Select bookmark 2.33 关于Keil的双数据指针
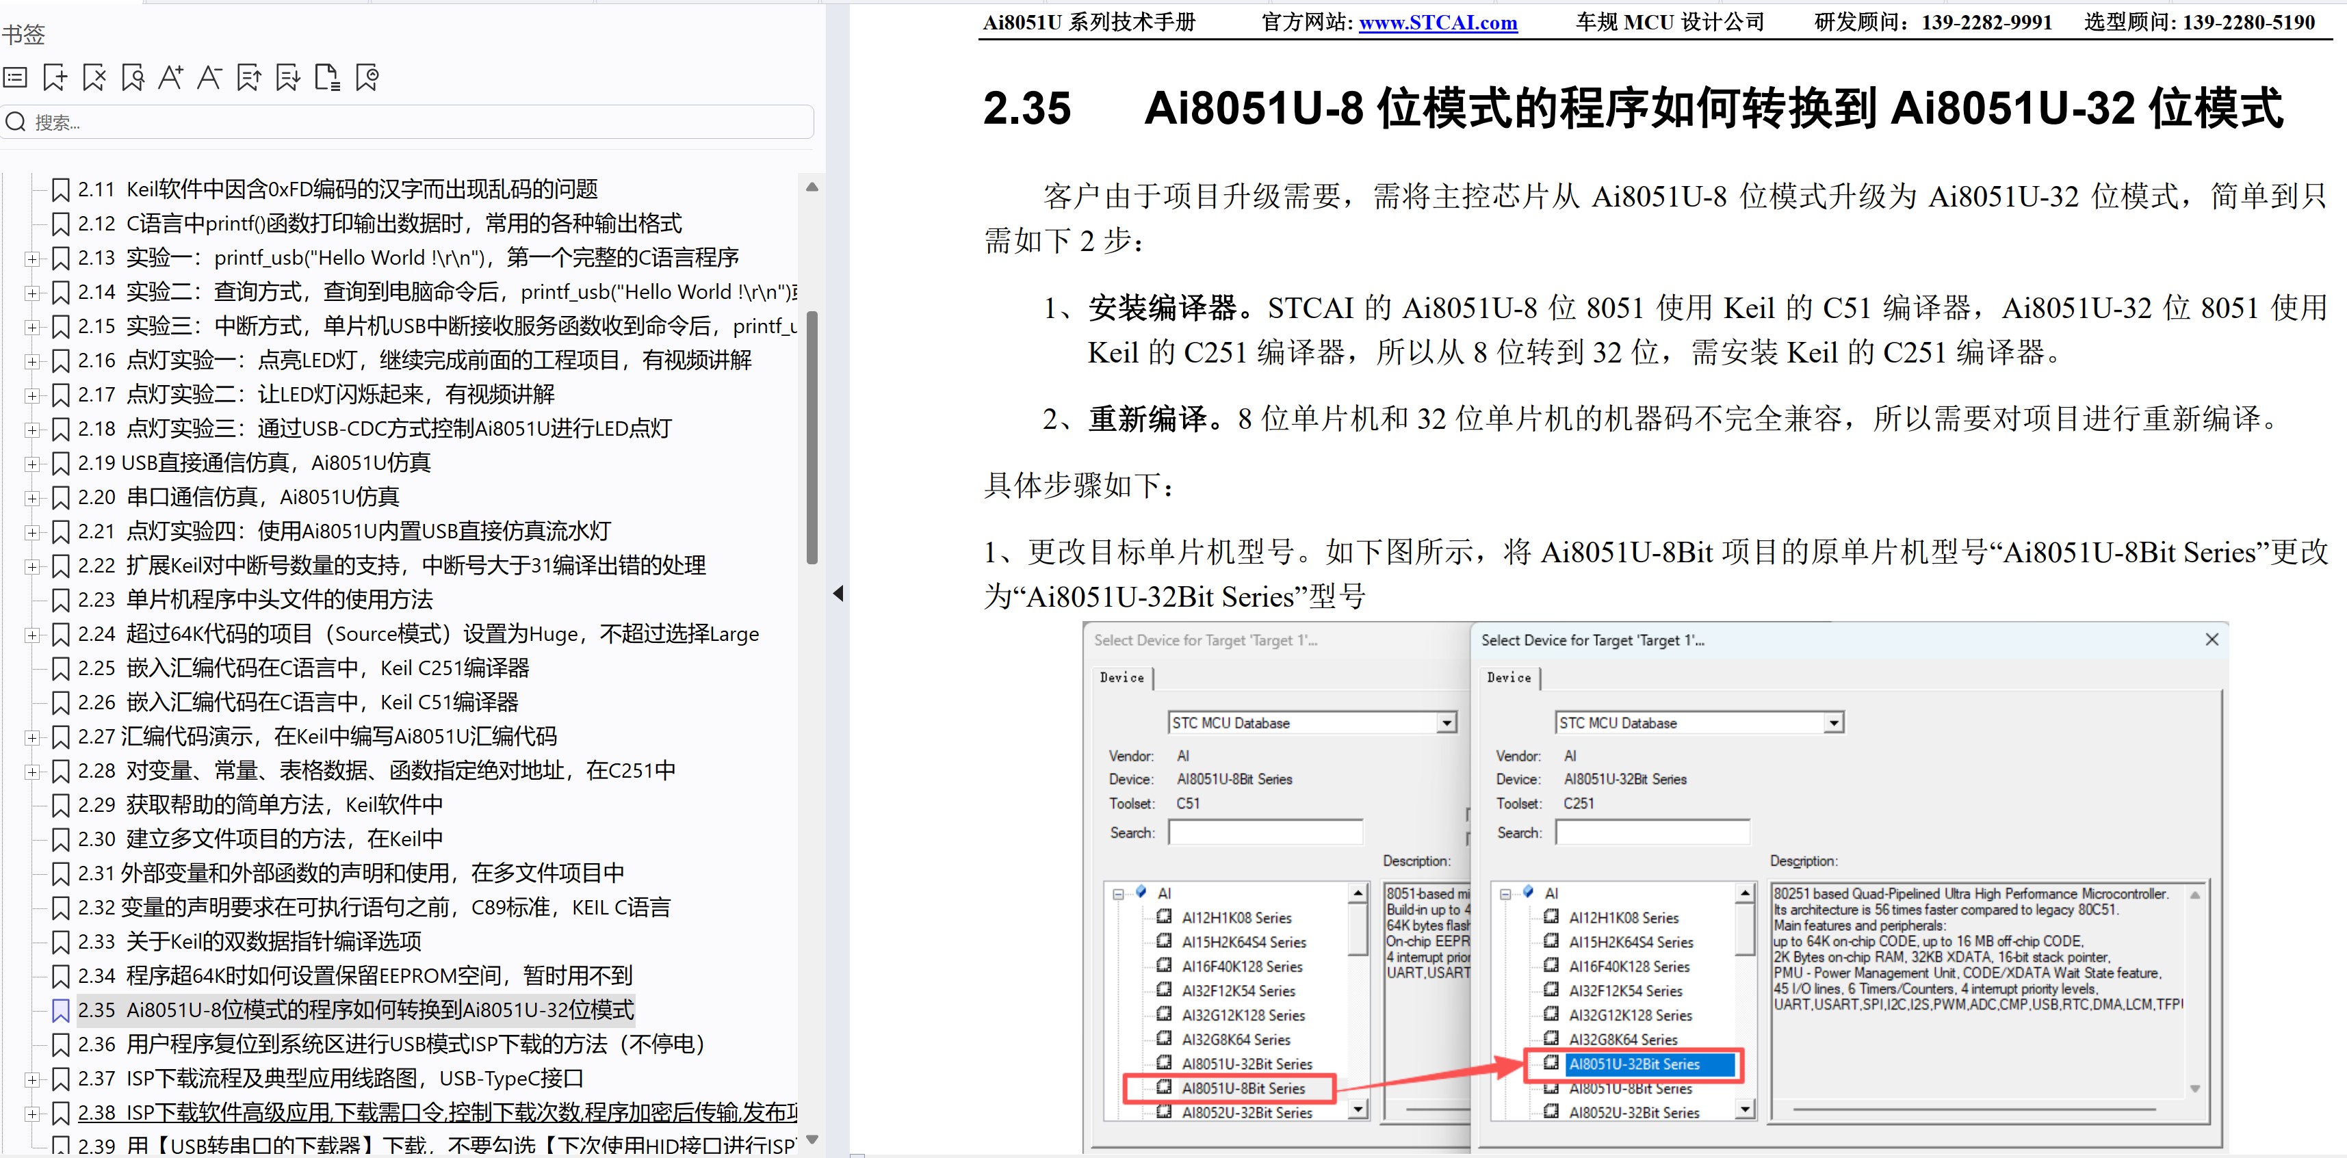The height and width of the screenshot is (1158, 2347). 249,942
